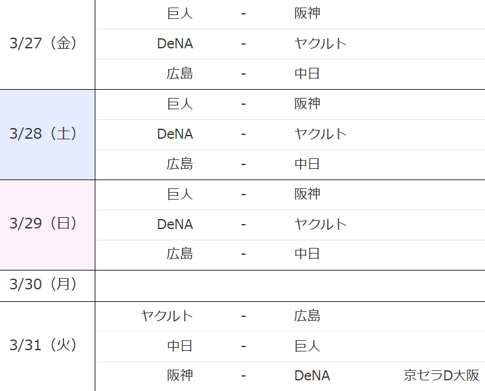The width and height of the screenshot is (485, 391).
Task: Click 広島 away team on 3/31
Action: coord(307,315)
